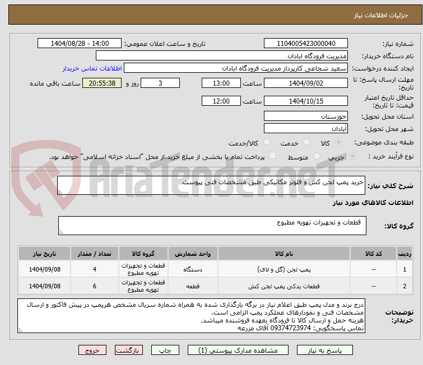Image resolution: width=423 pixels, height=365 pixels.
Task: Click the تعداد / مقدار column header
Action: [95, 254]
